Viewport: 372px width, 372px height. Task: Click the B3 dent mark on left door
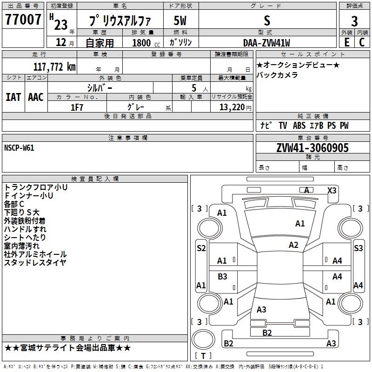point(223,276)
